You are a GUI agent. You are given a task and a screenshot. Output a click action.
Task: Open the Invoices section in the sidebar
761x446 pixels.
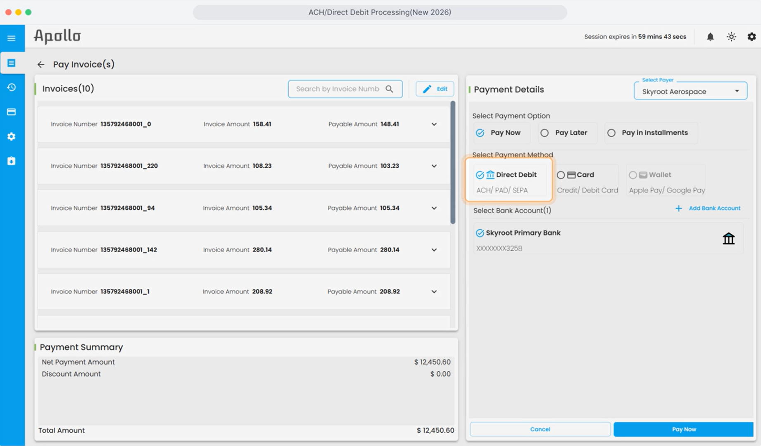[x=12, y=62]
